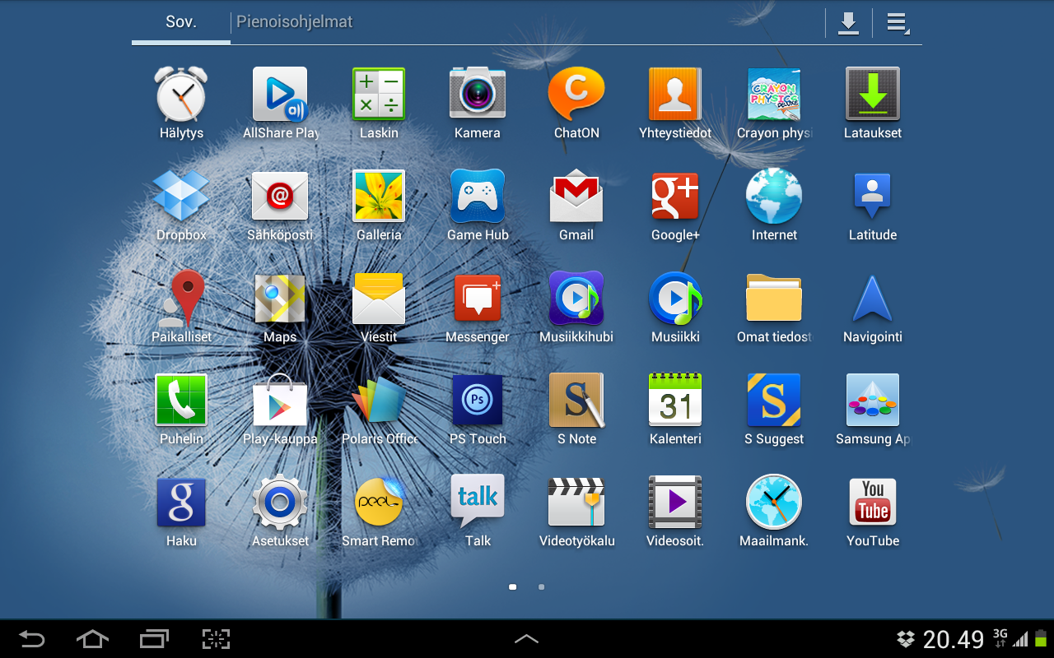Open the Maailmank. world clock app

point(774,512)
